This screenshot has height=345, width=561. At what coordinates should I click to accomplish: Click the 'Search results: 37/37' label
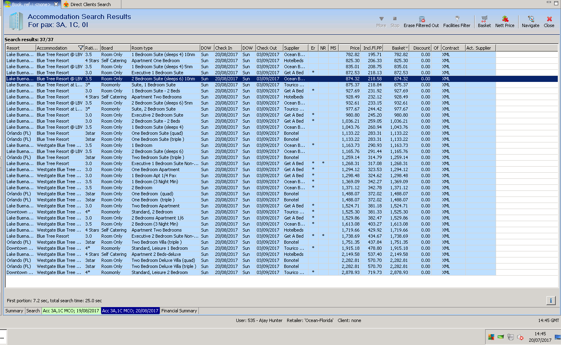tap(29, 40)
